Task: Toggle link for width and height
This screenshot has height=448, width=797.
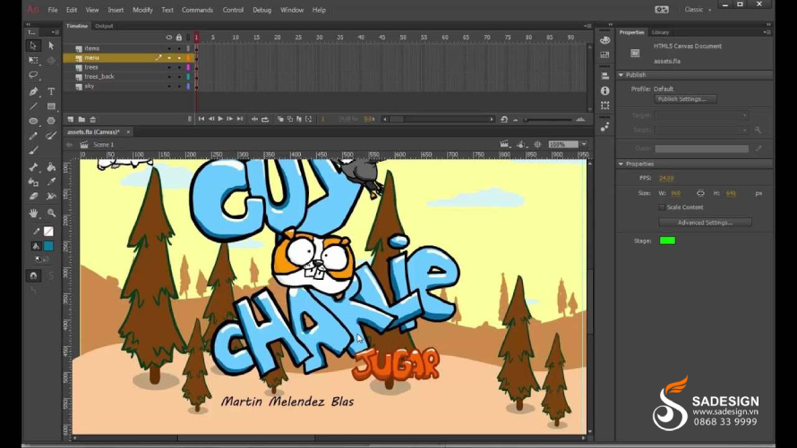Action: 700,193
